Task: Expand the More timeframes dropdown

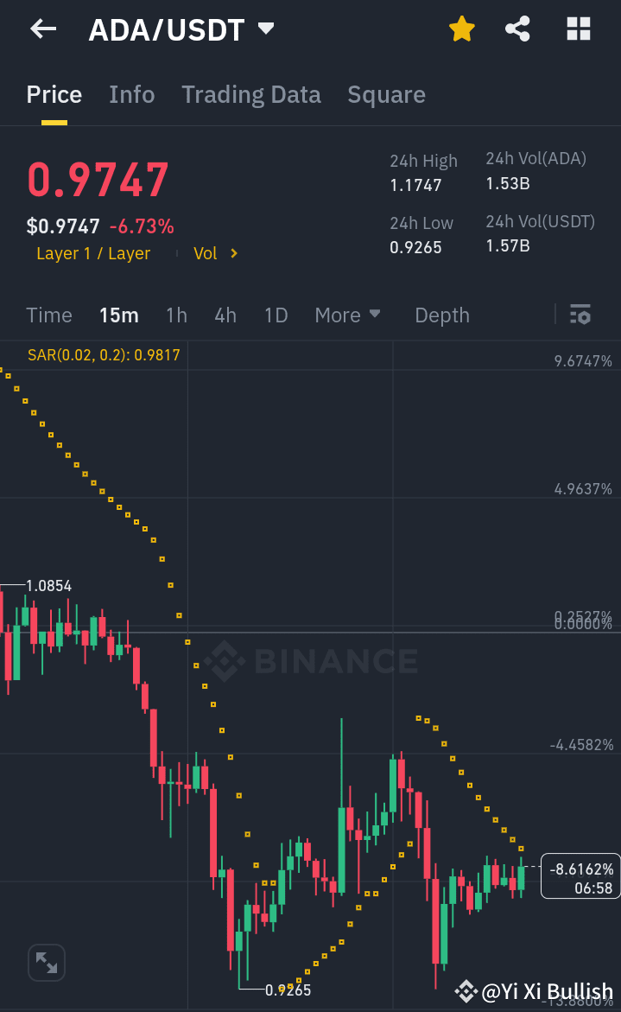Action: (x=347, y=315)
